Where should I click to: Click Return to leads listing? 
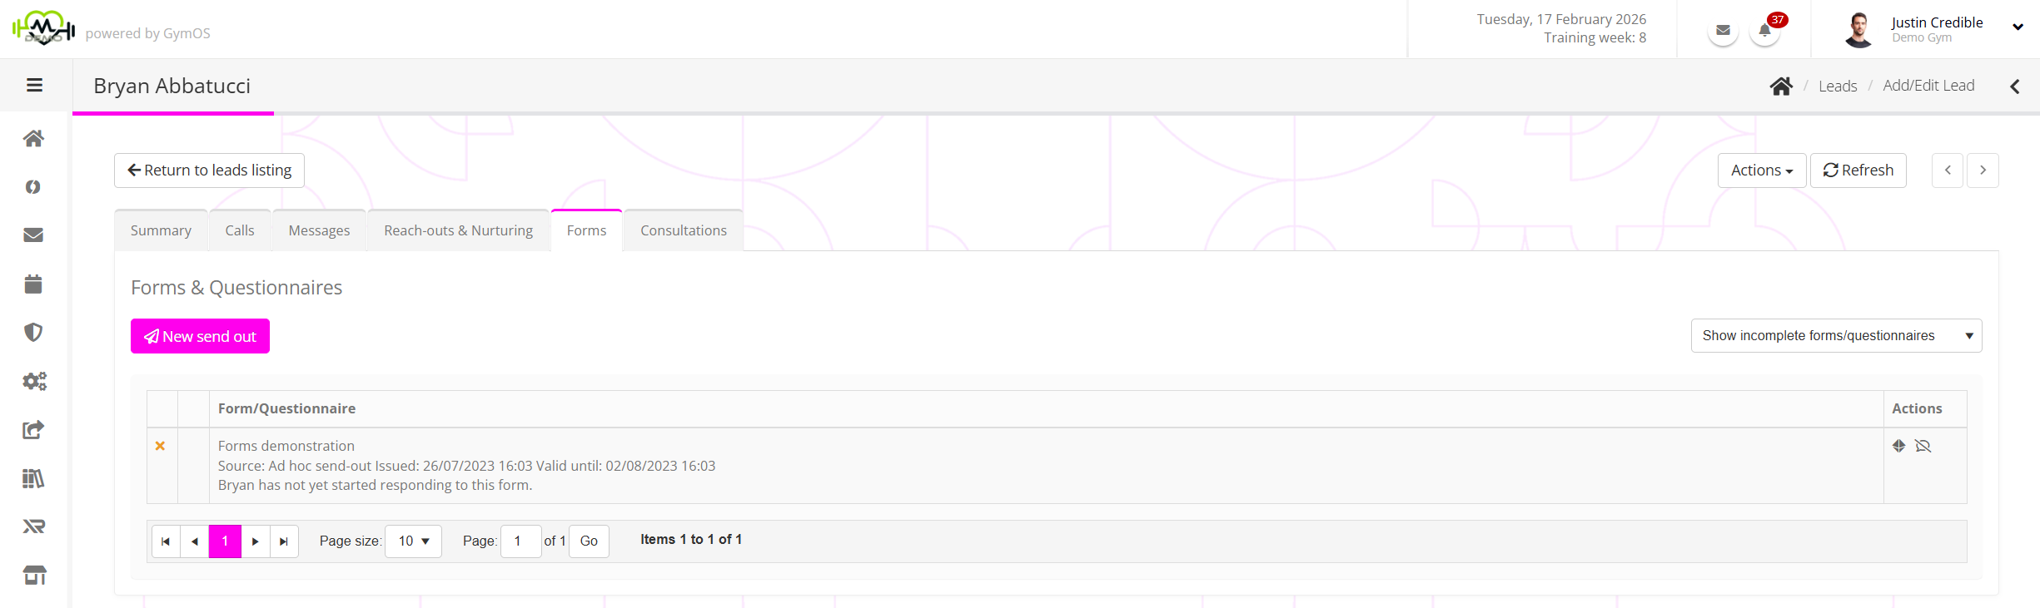pos(209,171)
